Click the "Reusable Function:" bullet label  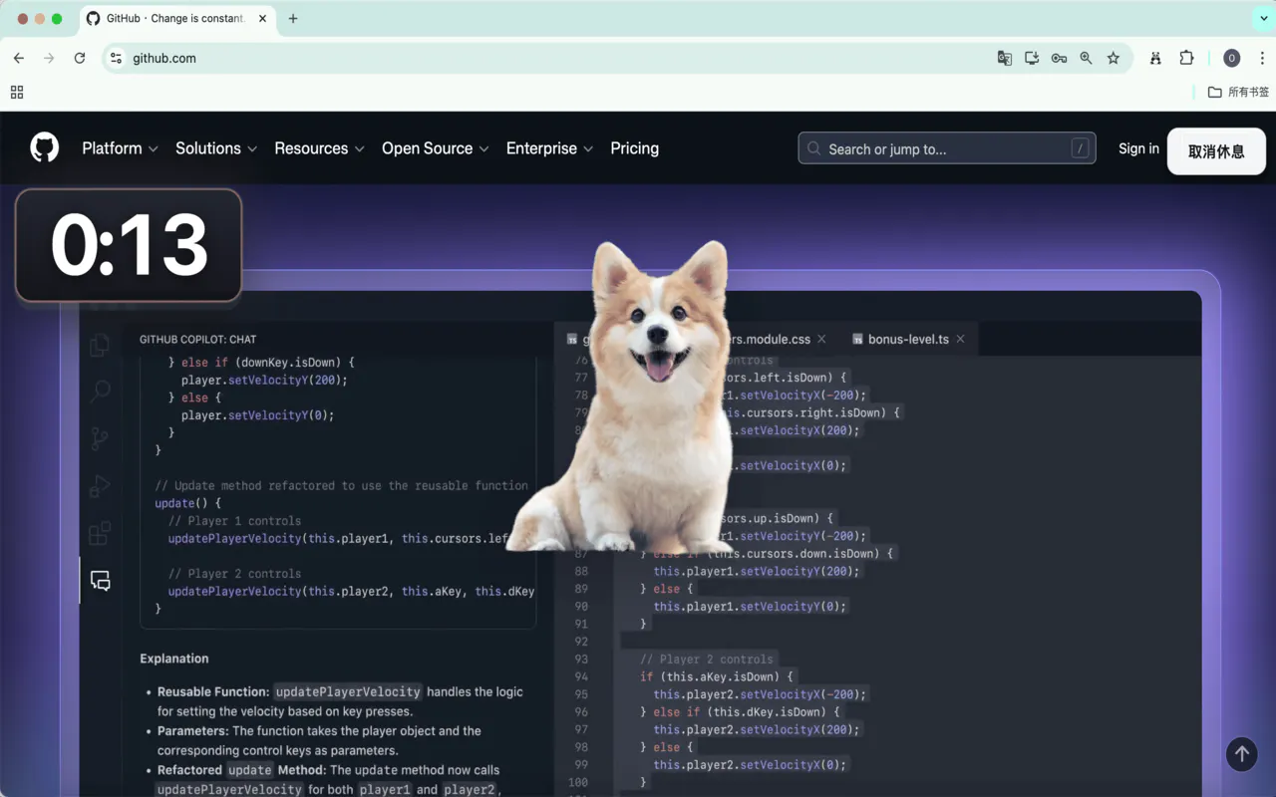pos(213,691)
